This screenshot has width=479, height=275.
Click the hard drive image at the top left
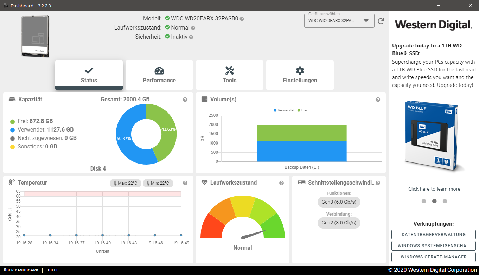click(35, 36)
